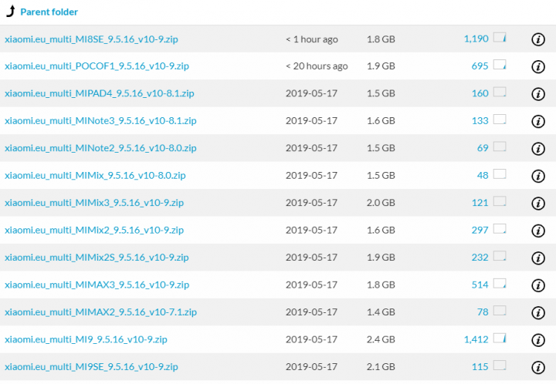Click the Parent folder up-arrow icon
This screenshot has width=556, height=384.
[x=11, y=12]
